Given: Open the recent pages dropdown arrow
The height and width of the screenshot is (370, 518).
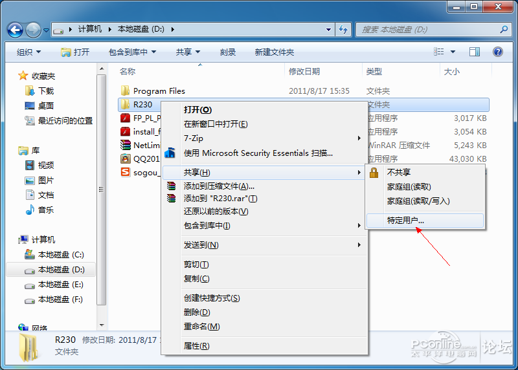Looking at the screenshot, I should coord(46,30).
